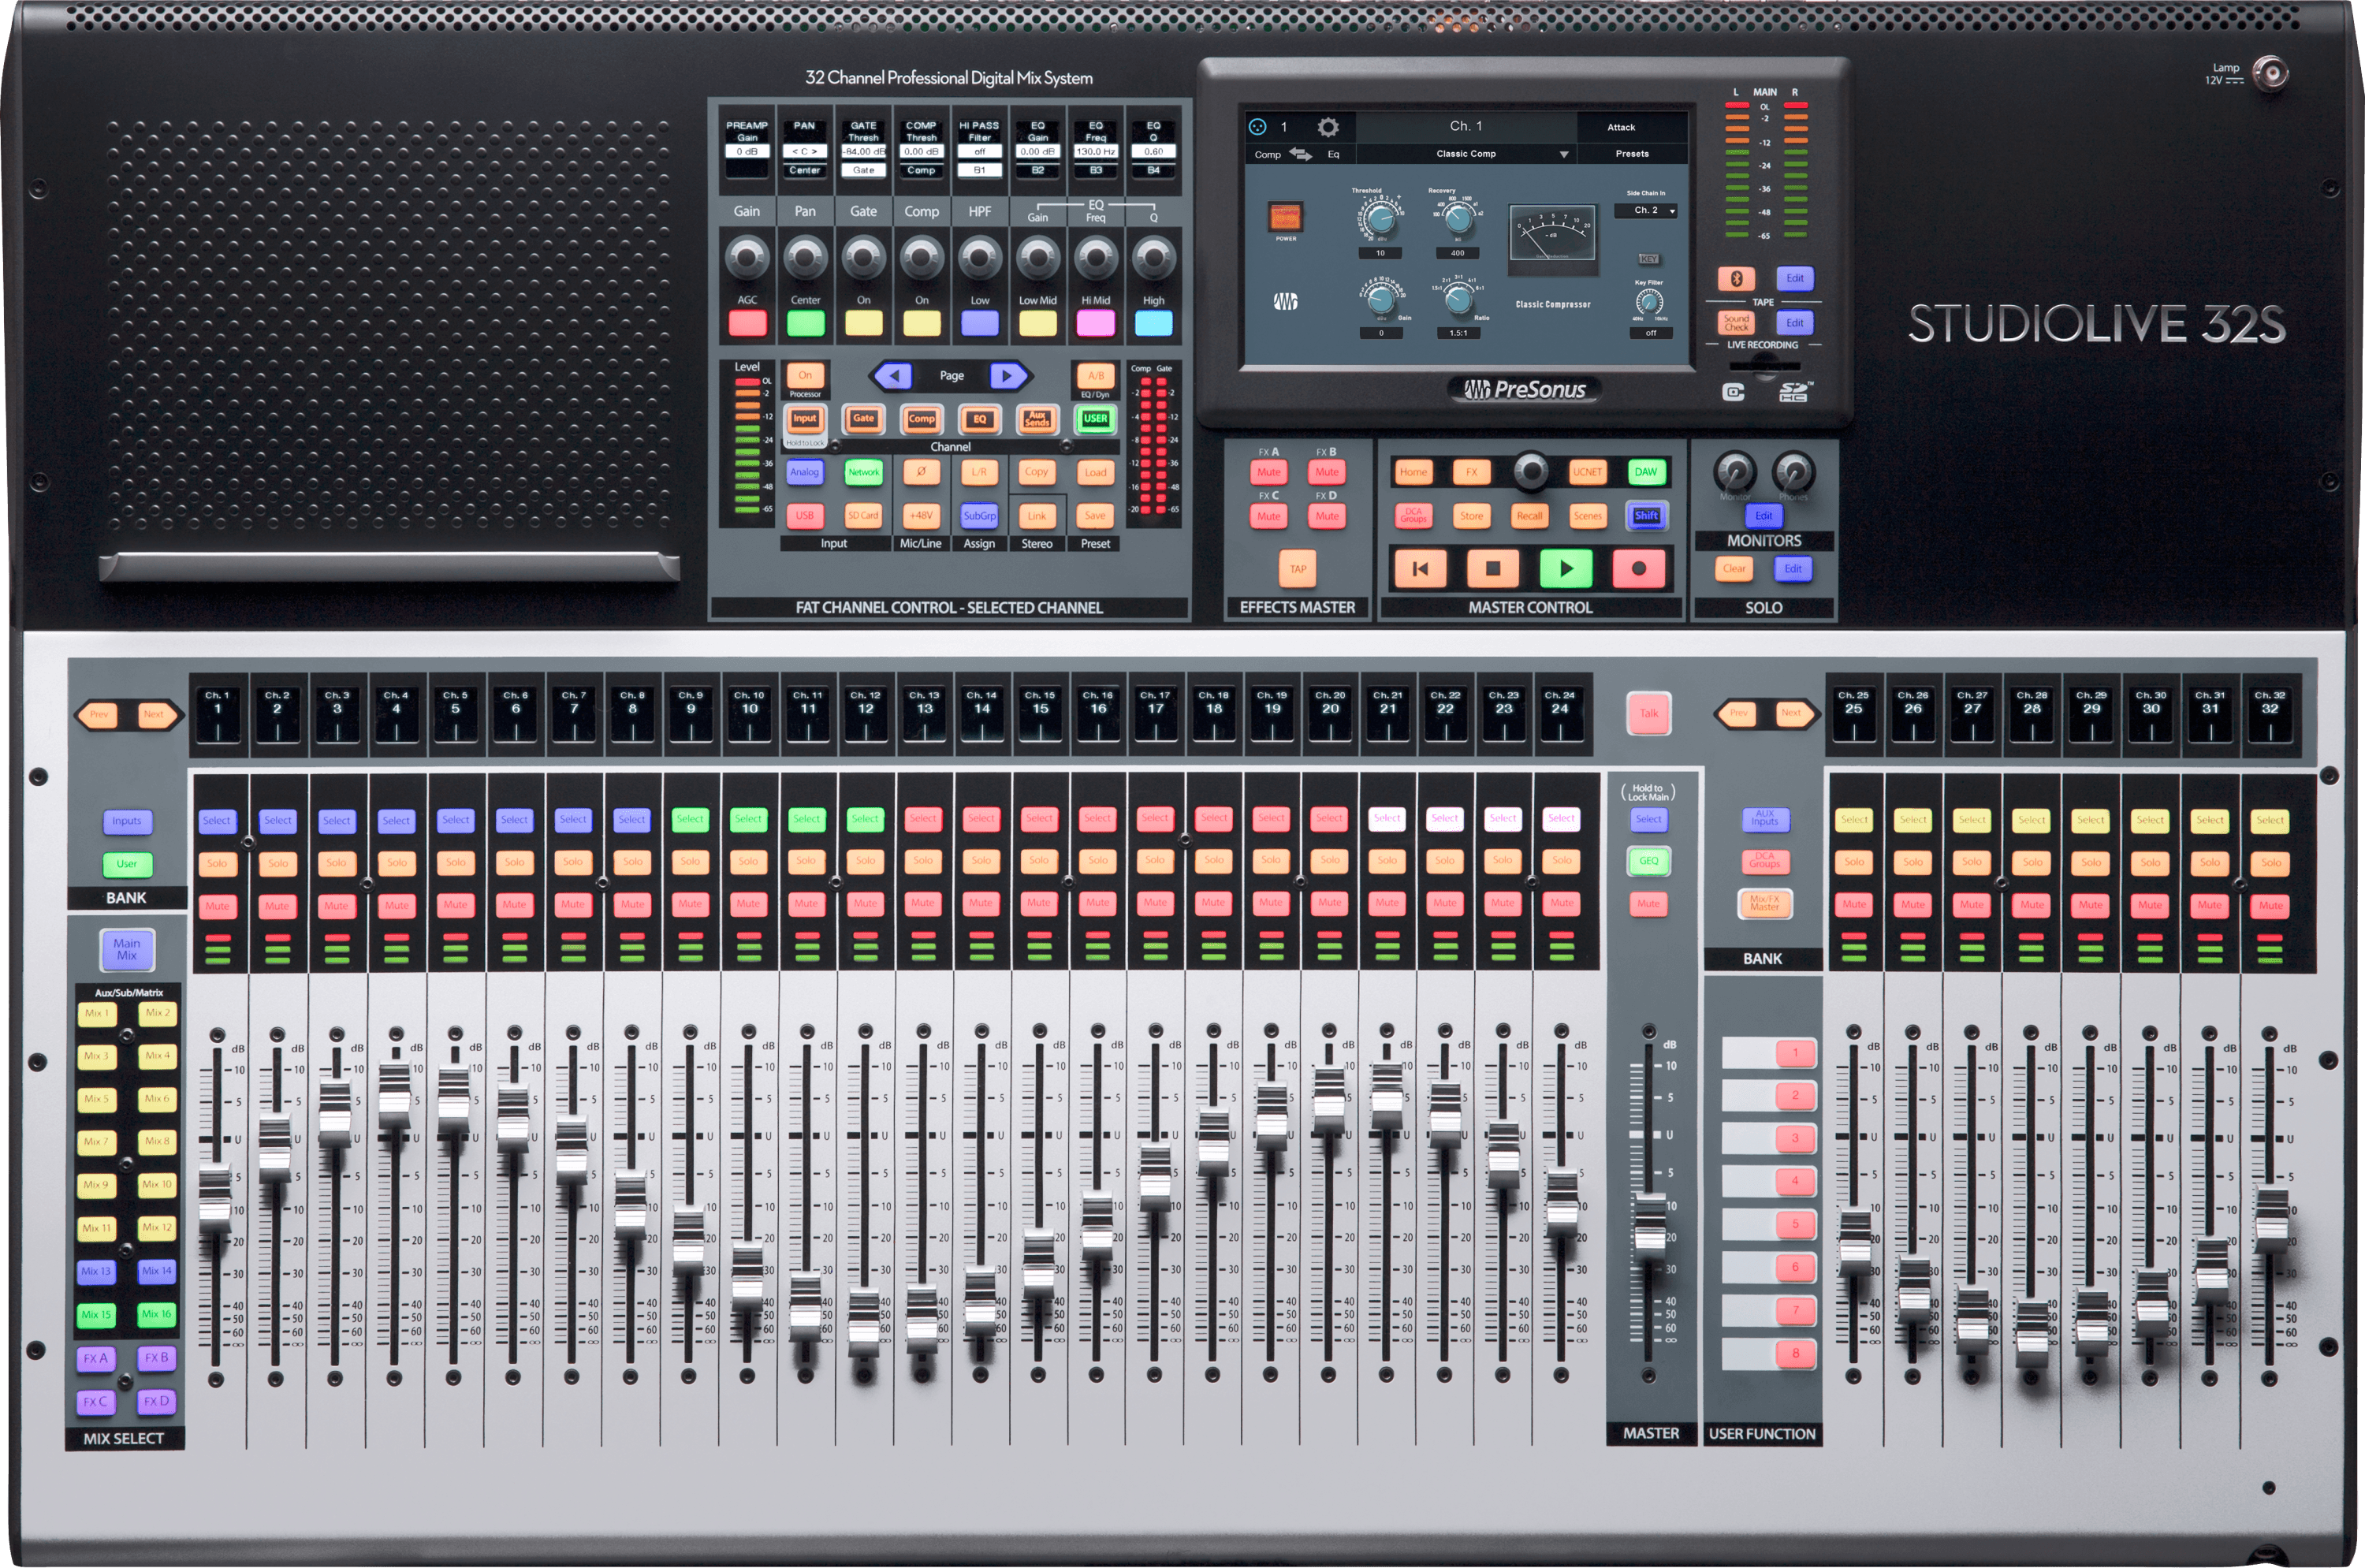This screenshot has height=1568, width=2365.
Task: Engage the red Talk button
Action: [1648, 713]
